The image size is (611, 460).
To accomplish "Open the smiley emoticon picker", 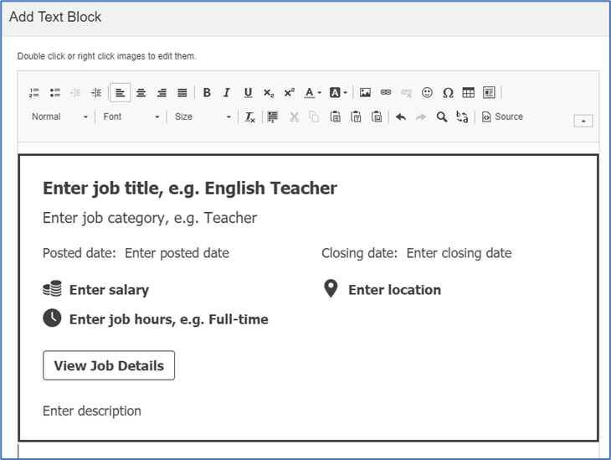I will click(x=427, y=93).
